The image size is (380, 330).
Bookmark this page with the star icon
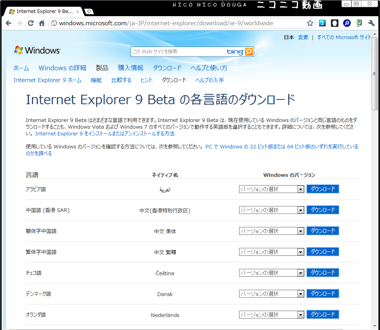pos(310,23)
